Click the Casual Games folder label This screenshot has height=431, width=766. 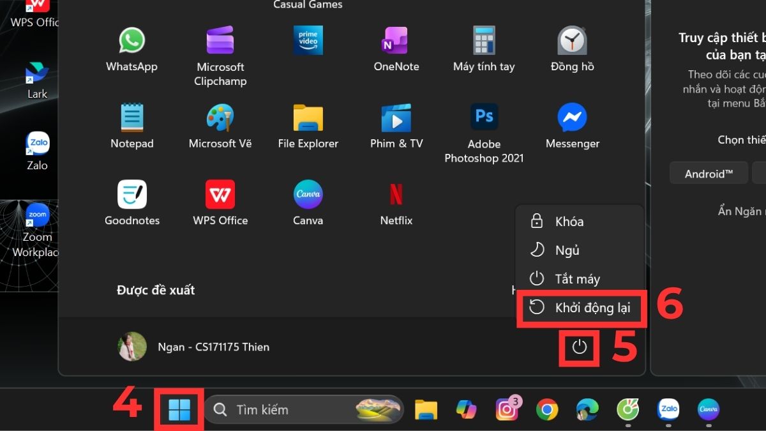coord(308,4)
